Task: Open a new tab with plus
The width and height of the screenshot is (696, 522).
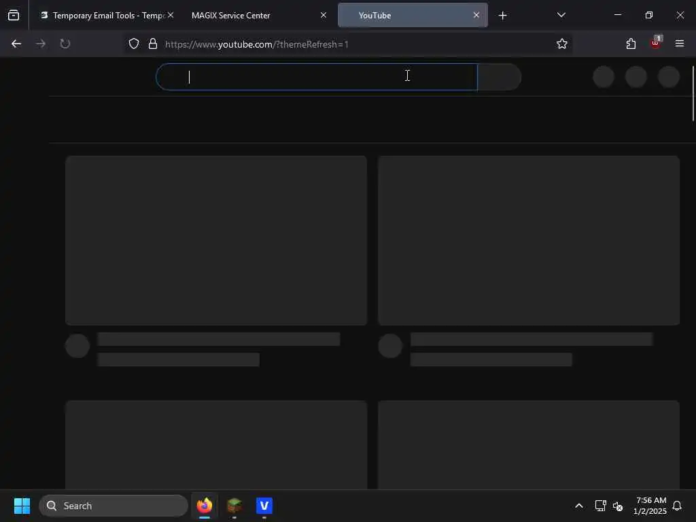Action: (502, 16)
